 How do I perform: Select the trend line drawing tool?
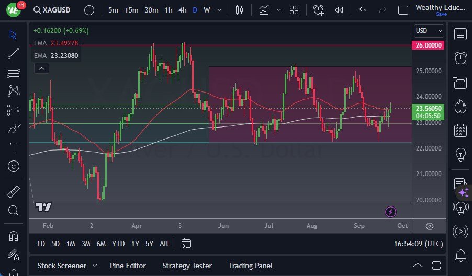(x=14, y=53)
